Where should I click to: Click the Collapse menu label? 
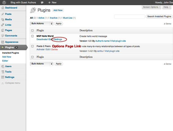[x=13, y=83]
